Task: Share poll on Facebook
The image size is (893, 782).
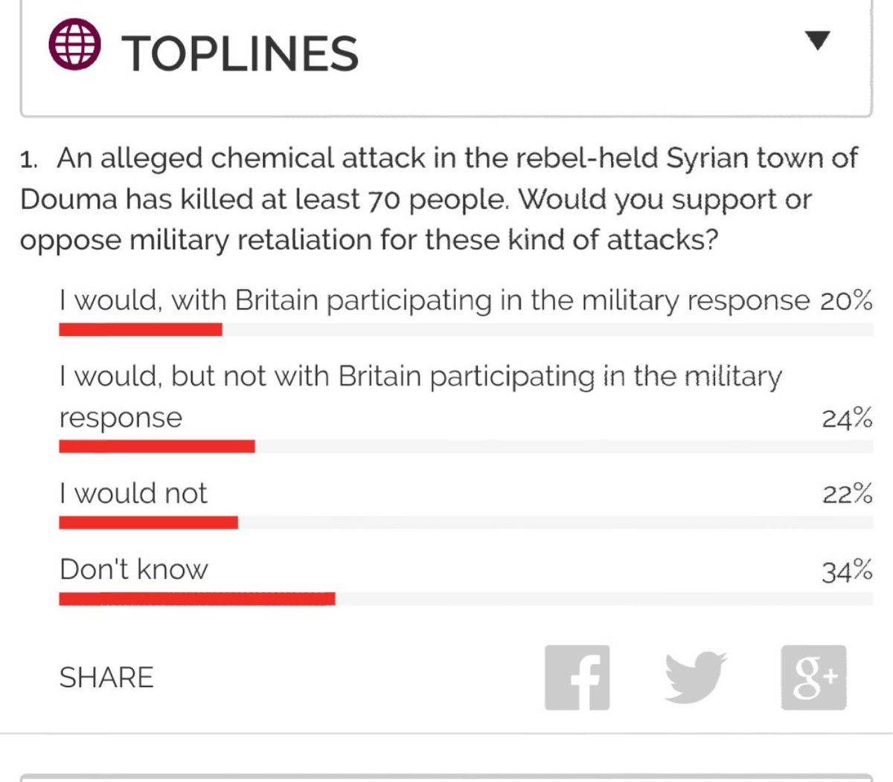Action: click(x=577, y=677)
